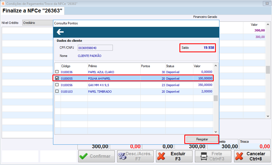Click the Código column header
The image size is (272, 165).
coord(66,66)
